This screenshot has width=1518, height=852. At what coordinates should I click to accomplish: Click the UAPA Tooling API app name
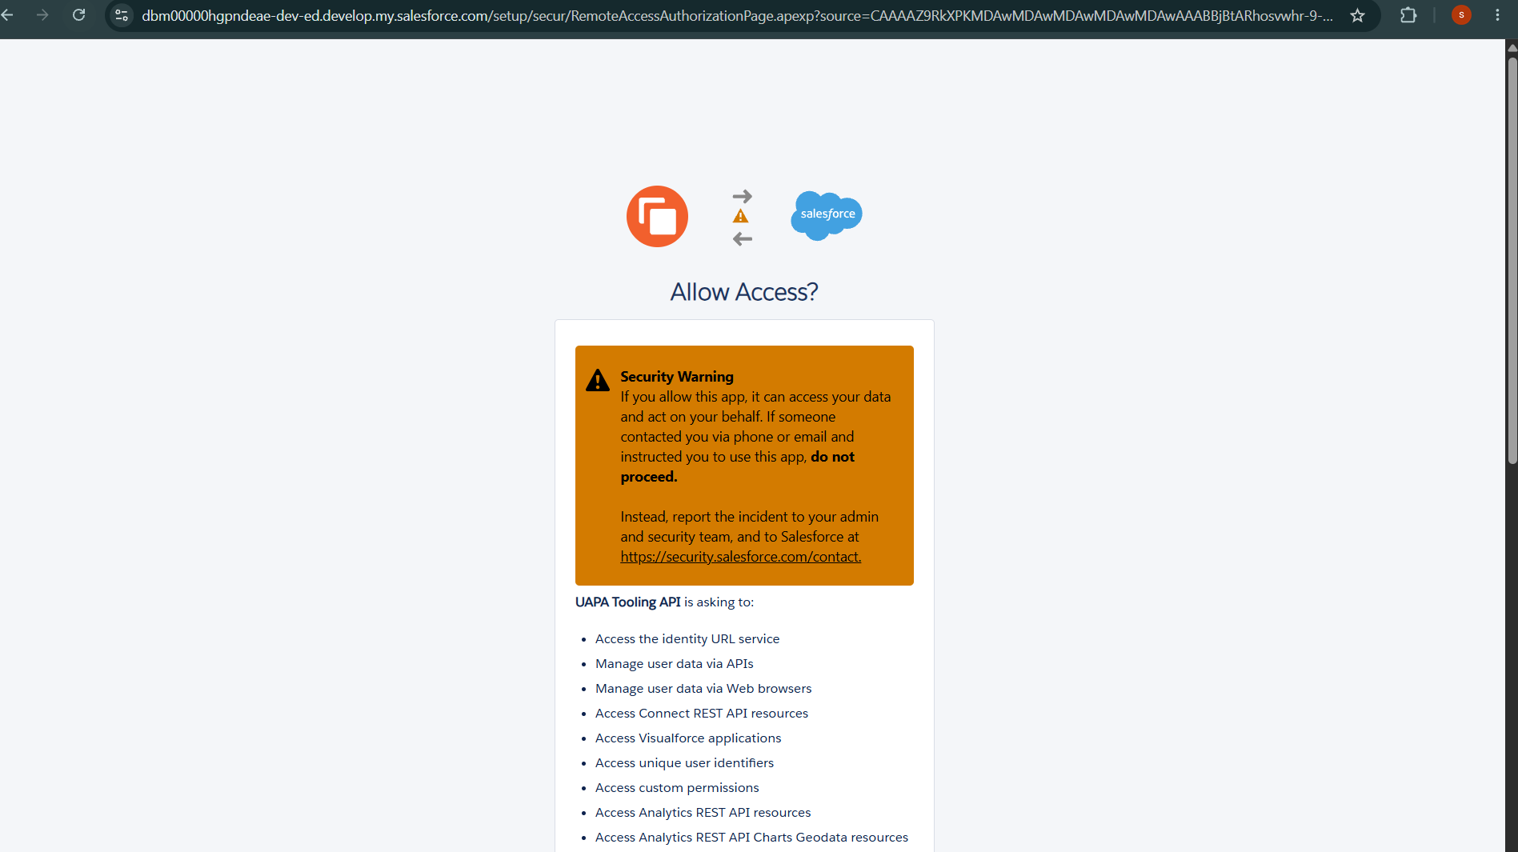click(628, 602)
